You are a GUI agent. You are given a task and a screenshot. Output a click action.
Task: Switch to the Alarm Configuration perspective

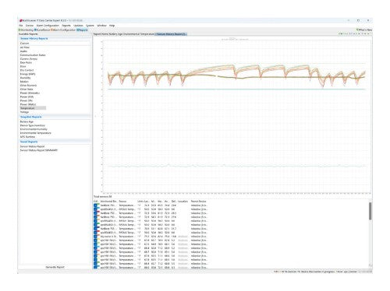point(63,30)
